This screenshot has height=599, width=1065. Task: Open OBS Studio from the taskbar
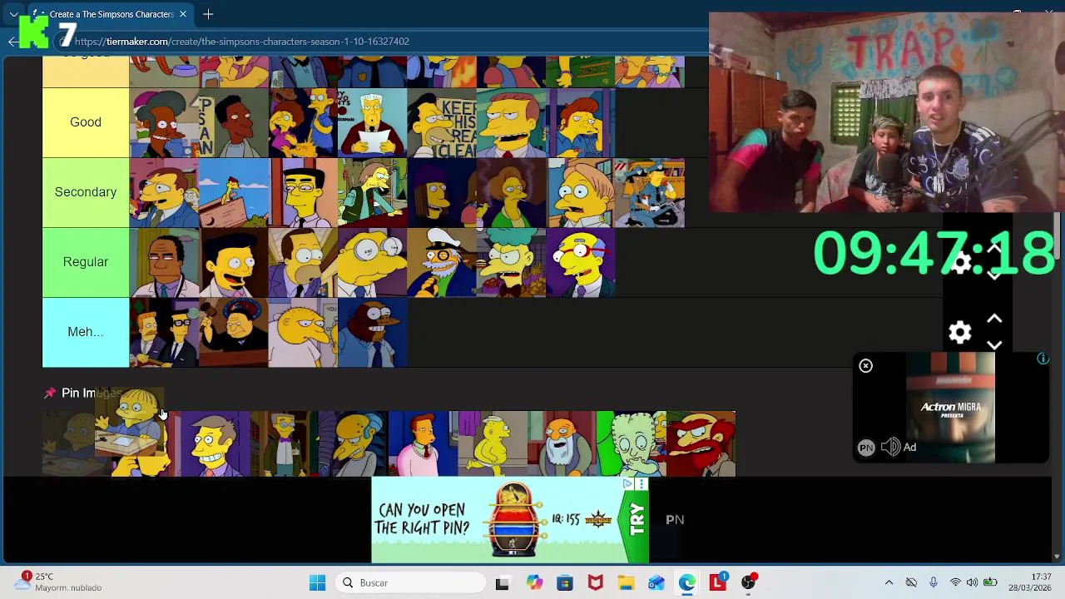point(749,583)
